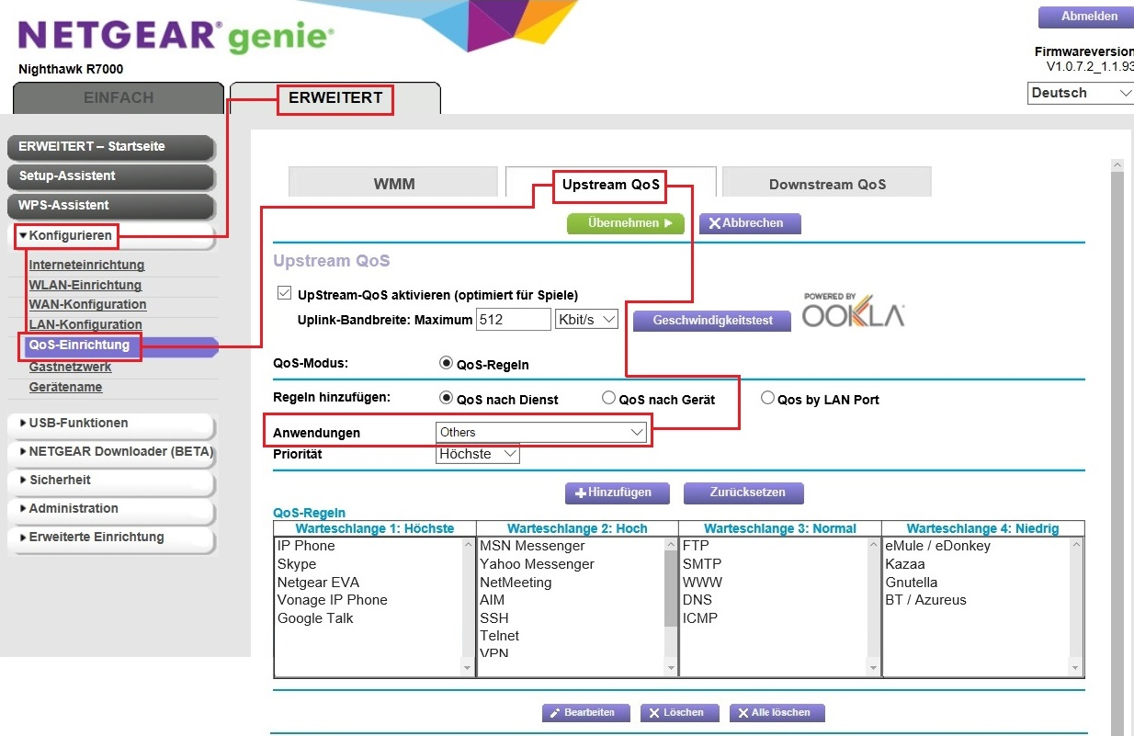Click the Uplink-Bandbreite Maximum input field
1134x736 pixels.
coord(513,320)
